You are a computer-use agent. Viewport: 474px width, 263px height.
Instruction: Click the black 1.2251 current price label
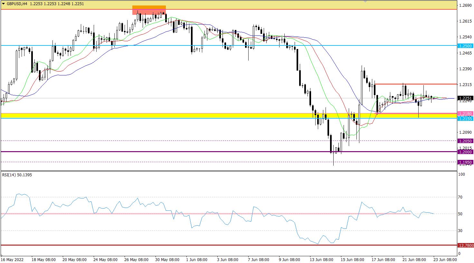point(465,98)
